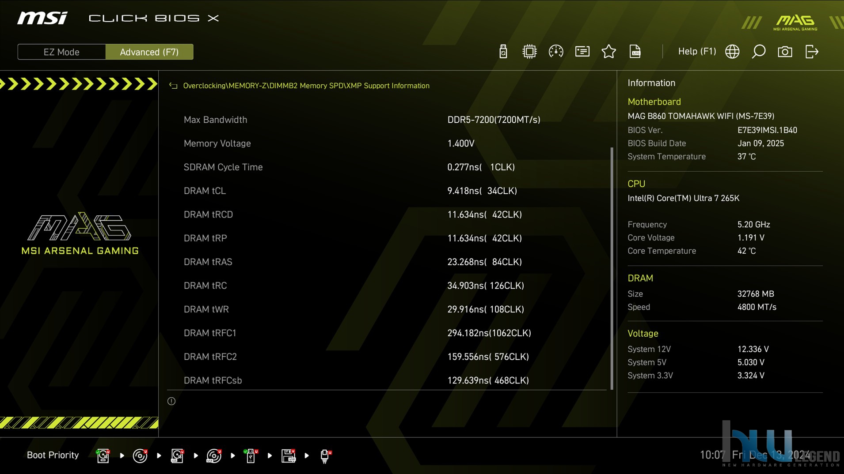Select the USB optical drive boot icon

click(214, 455)
